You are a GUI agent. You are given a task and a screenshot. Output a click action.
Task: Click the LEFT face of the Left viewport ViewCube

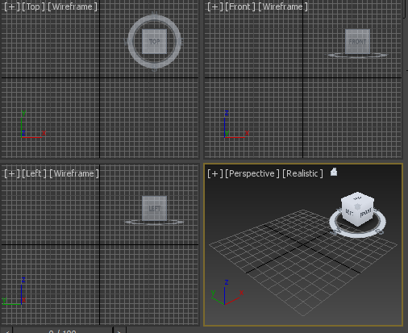154,209
